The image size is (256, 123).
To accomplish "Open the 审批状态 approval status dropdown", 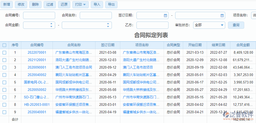I will click(209, 25).
